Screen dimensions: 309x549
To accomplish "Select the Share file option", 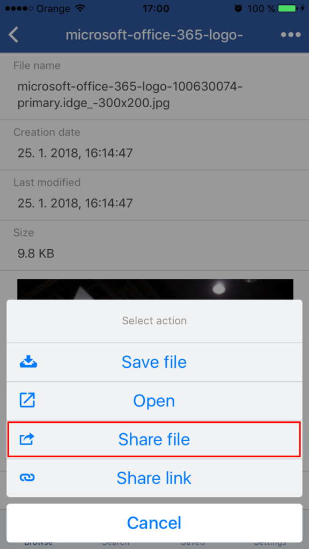I will tap(154, 439).
